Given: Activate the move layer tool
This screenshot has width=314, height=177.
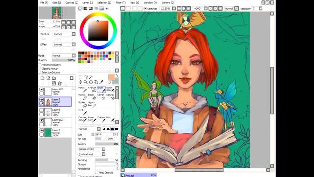Looking at the screenshot, I should coord(80,82).
